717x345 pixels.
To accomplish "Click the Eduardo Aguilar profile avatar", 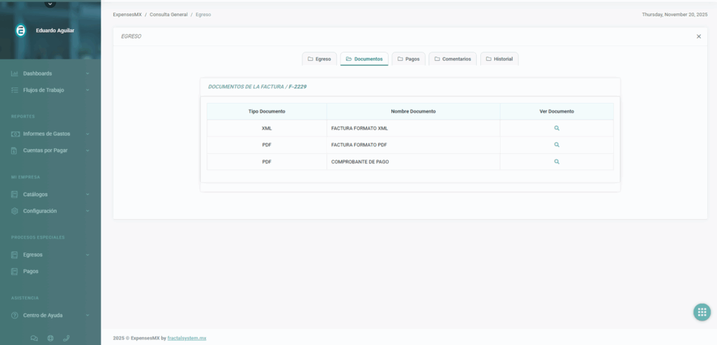I will coord(21,31).
